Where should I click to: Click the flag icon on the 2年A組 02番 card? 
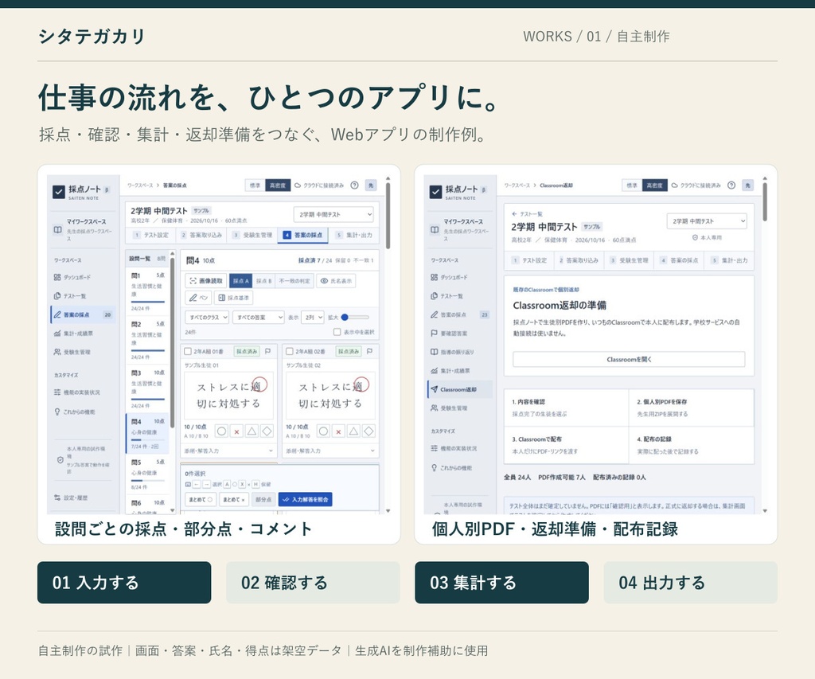[x=369, y=352]
